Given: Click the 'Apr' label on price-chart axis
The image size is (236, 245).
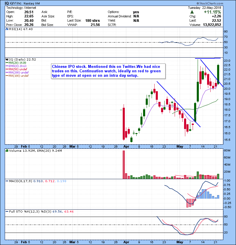Looking at the screenshot, I should [126, 147].
